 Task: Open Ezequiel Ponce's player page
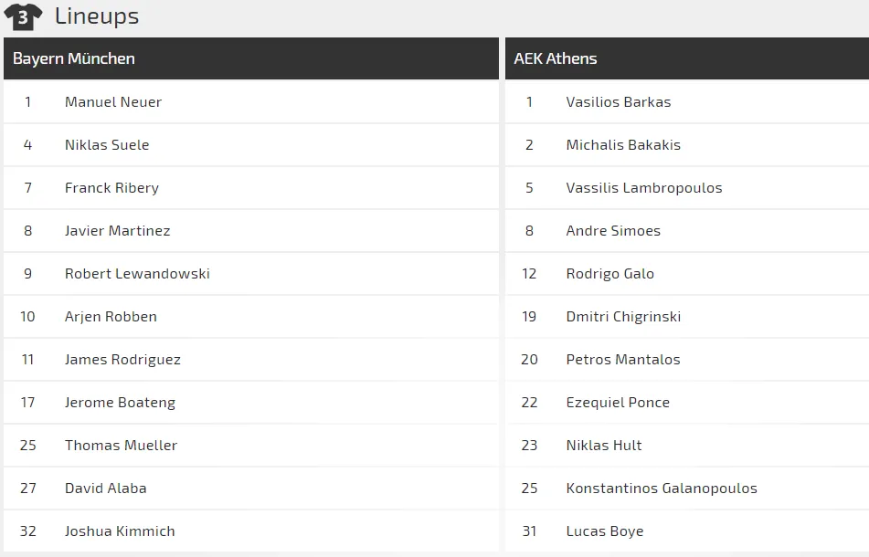[x=618, y=403]
